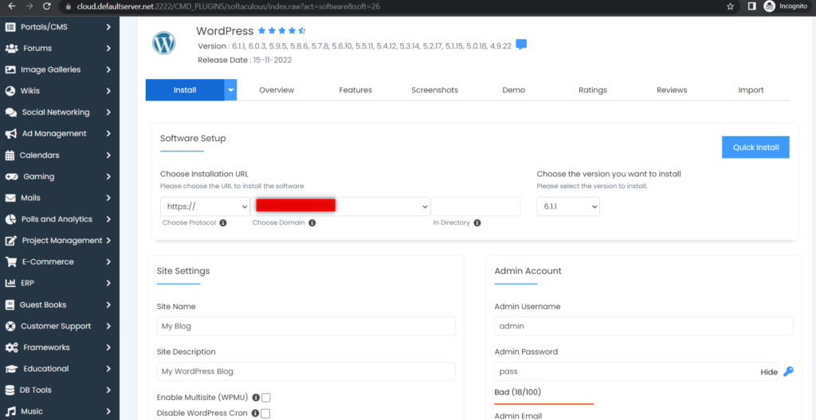Open the https:// protocol dropdown
Screen dimensions: 816x420
pyautogui.click(x=205, y=206)
